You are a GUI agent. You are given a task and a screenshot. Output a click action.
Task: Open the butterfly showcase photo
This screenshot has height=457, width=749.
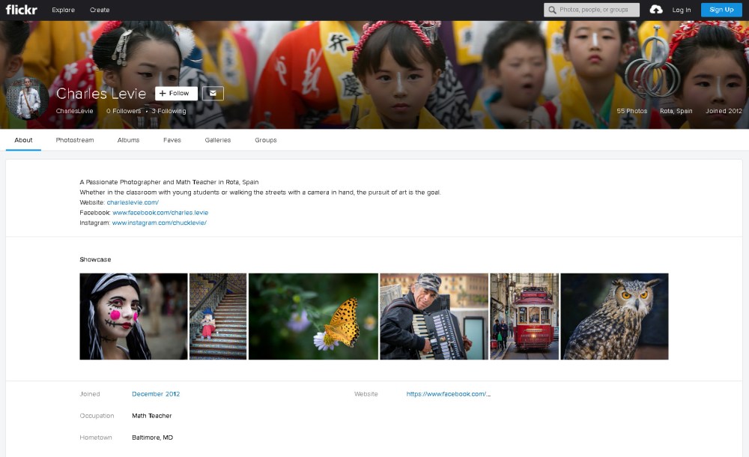tap(313, 316)
